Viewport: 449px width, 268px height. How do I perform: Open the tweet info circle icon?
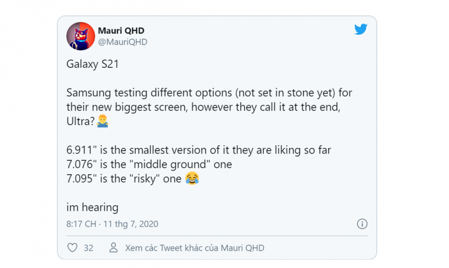[x=362, y=224]
